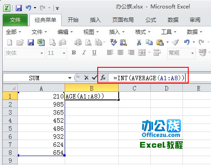211x165 pixels.
Task: Expand the 编辑 classic menu
Action: (65, 32)
